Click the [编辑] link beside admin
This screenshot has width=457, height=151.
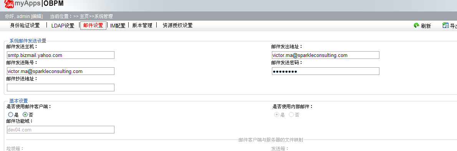click(x=37, y=16)
